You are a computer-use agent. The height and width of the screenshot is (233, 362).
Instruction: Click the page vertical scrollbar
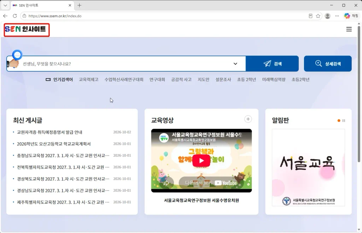tap(359, 94)
